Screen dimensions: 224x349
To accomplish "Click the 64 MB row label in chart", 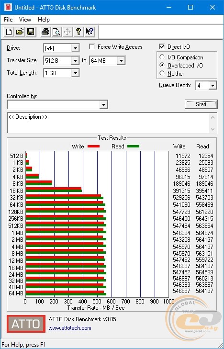I will [x=16, y=293].
